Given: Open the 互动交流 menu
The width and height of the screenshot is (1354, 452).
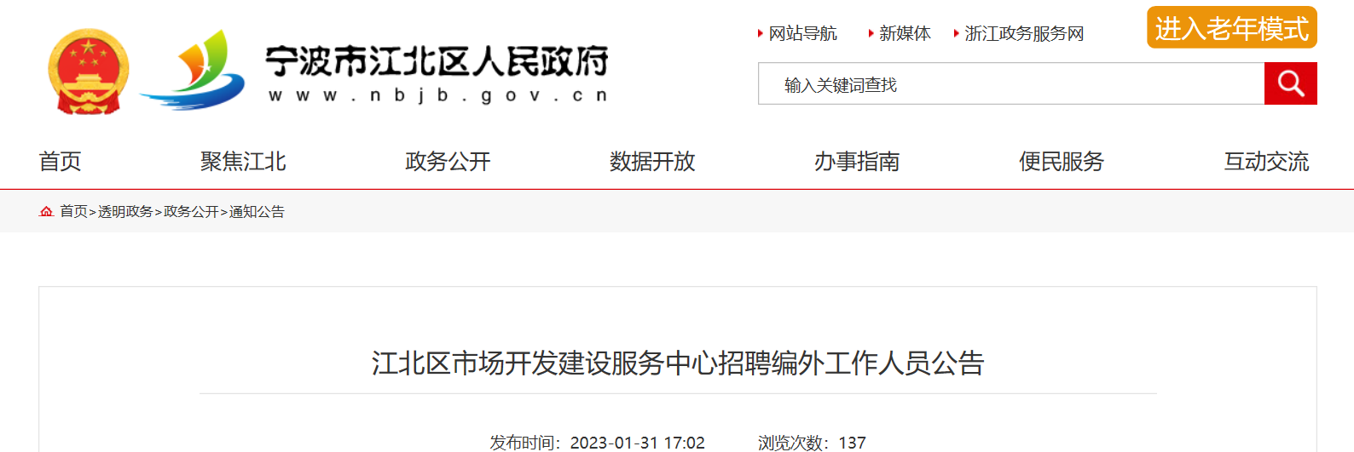Looking at the screenshot, I should [1266, 162].
